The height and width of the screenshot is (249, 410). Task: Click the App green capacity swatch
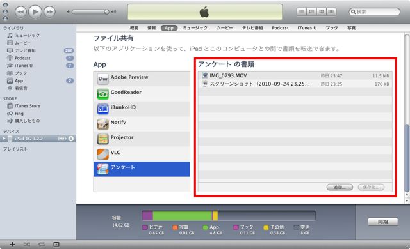coord(205,227)
